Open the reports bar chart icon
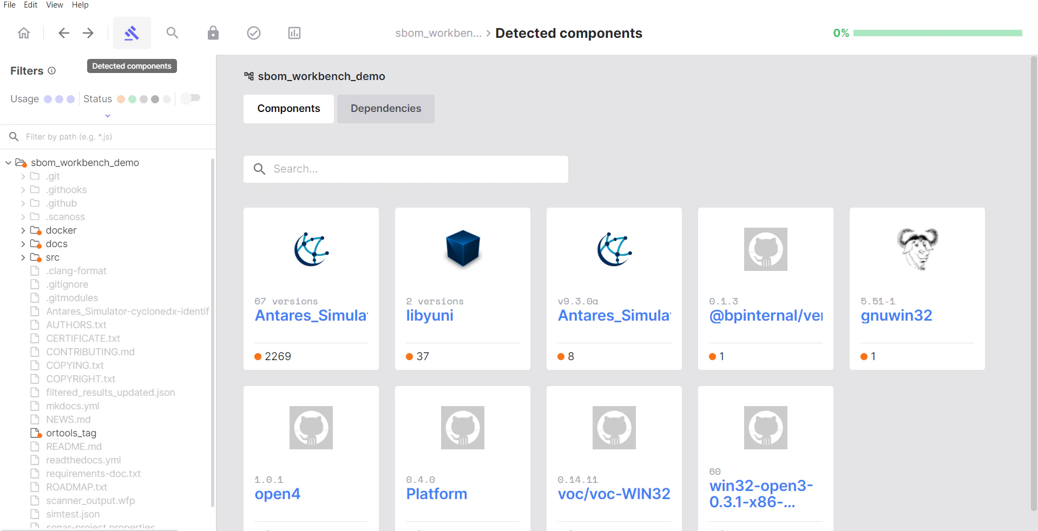 (x=294, y=33)
